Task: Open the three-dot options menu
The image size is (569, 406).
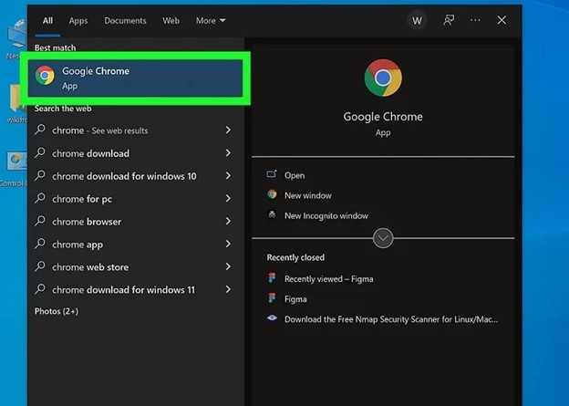Action: point(475,20)
